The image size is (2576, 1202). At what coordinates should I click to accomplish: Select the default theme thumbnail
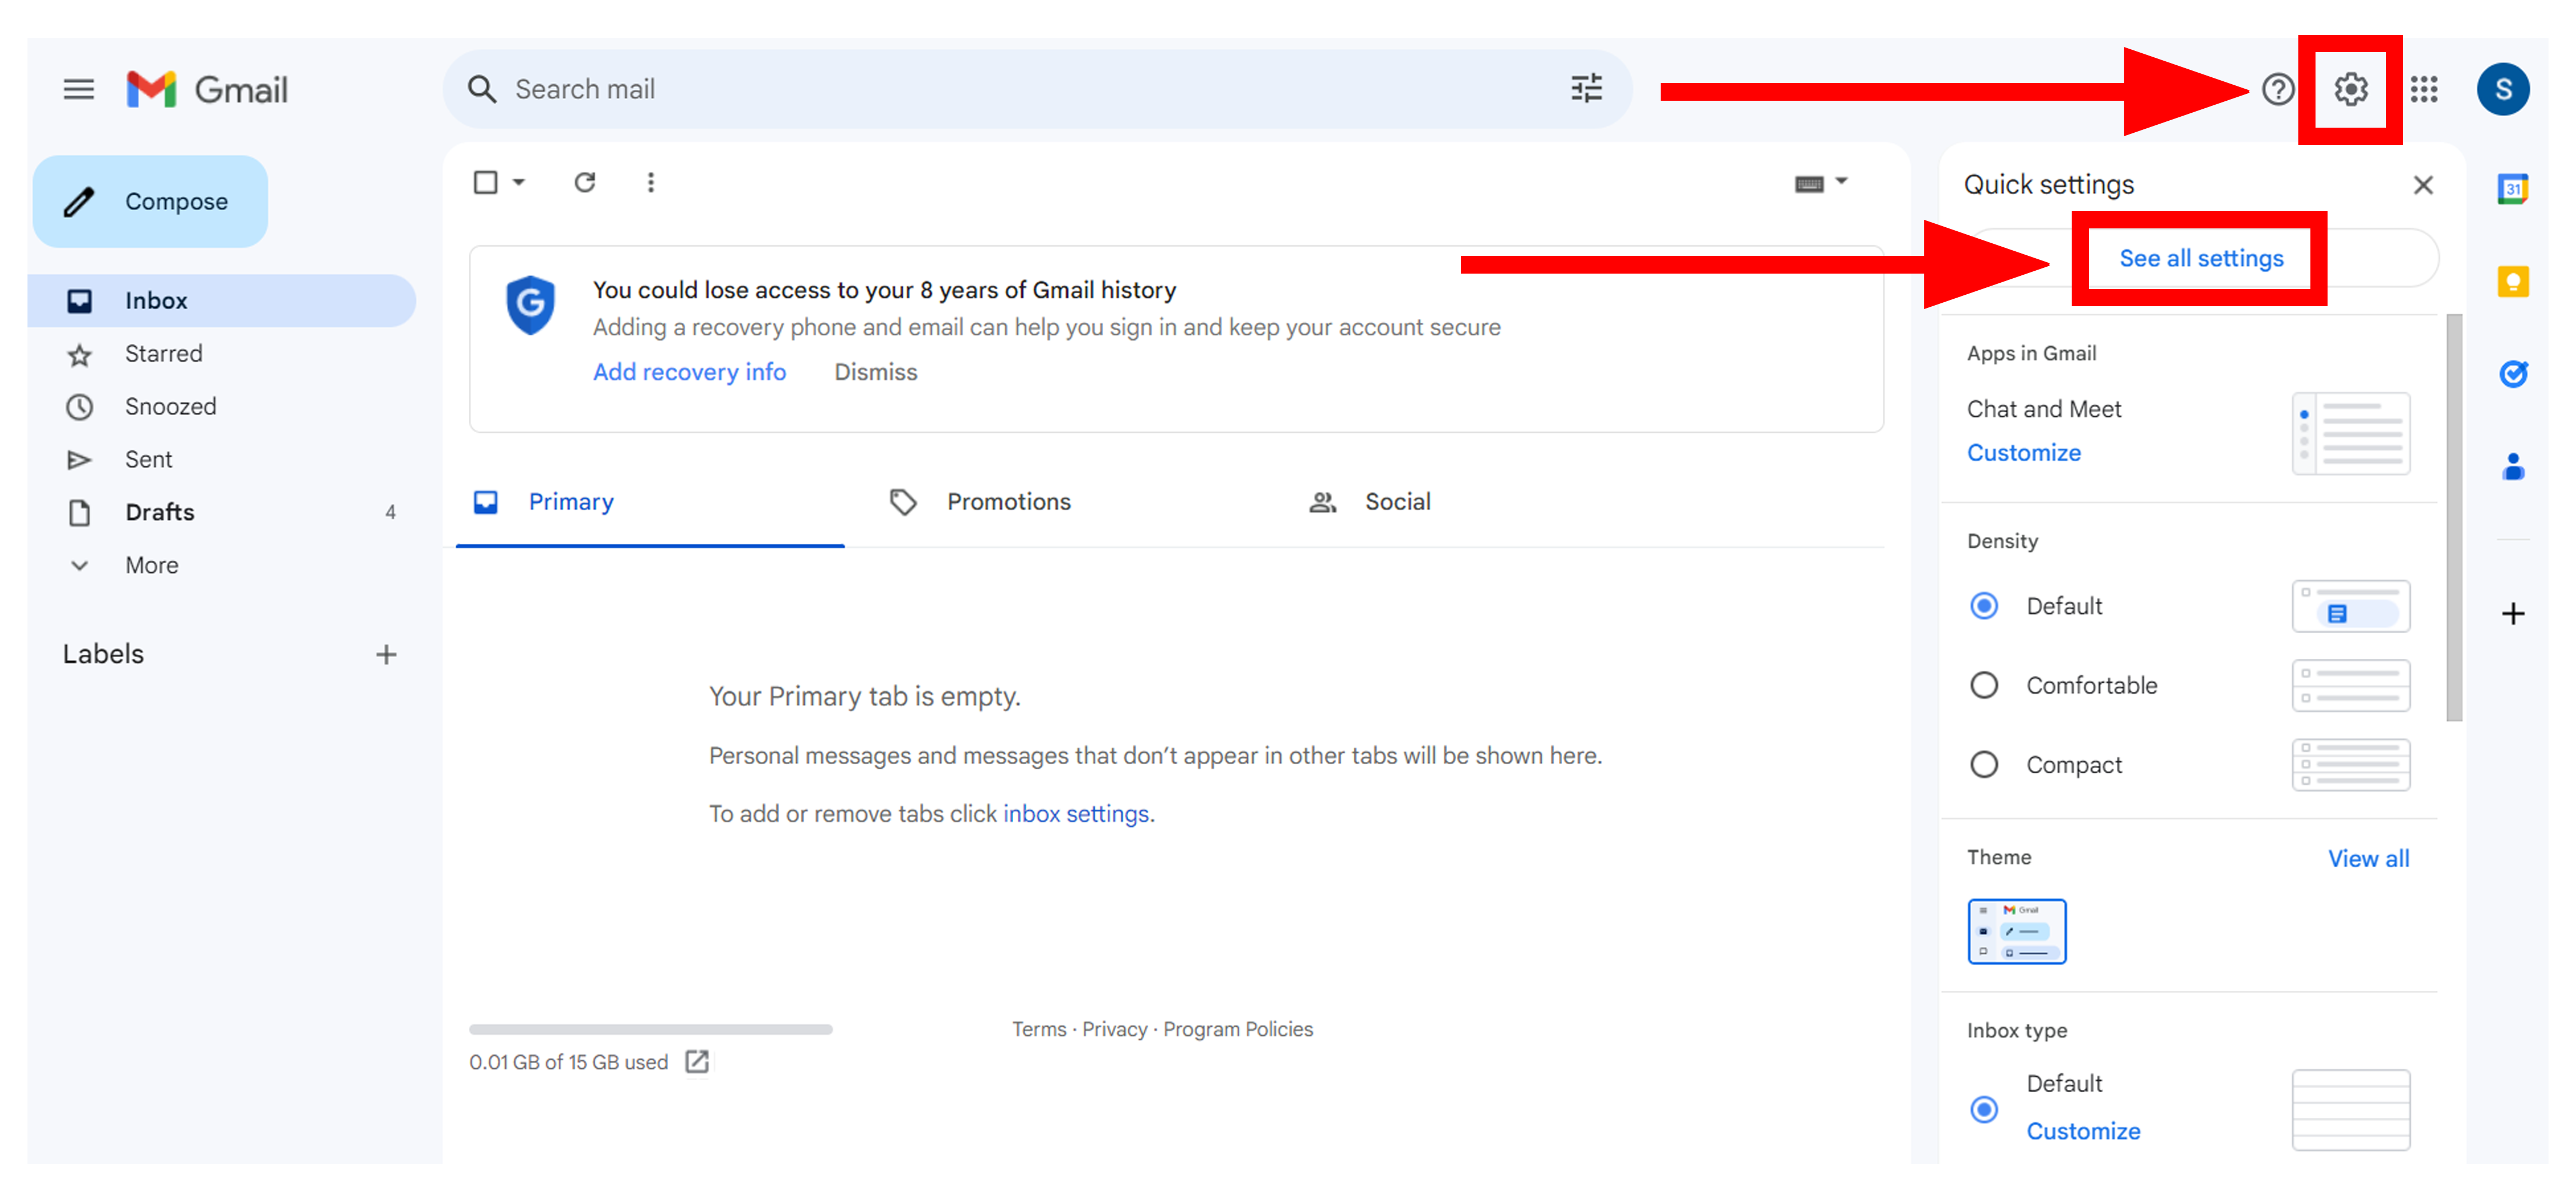point(2016,931)
